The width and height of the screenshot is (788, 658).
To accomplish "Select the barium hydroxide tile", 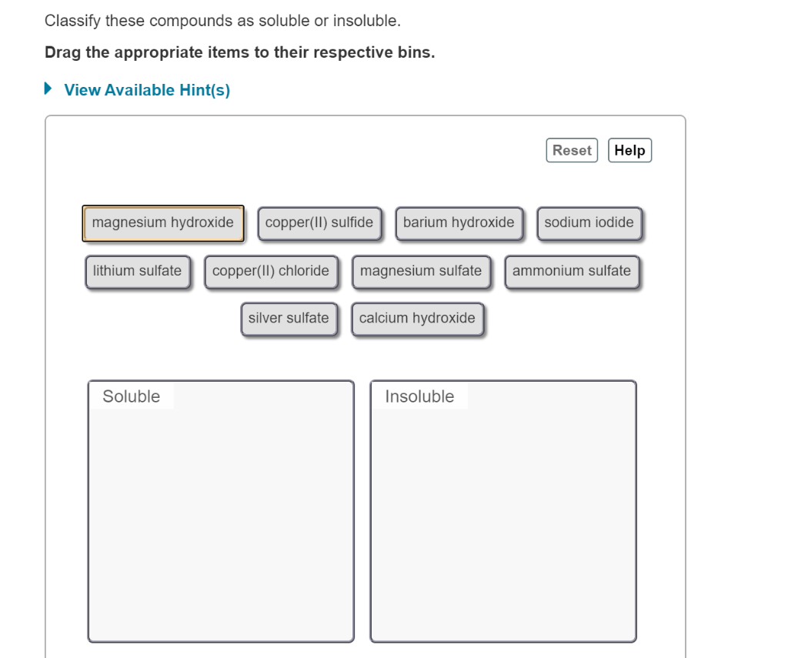I will (x=460, y=223).
